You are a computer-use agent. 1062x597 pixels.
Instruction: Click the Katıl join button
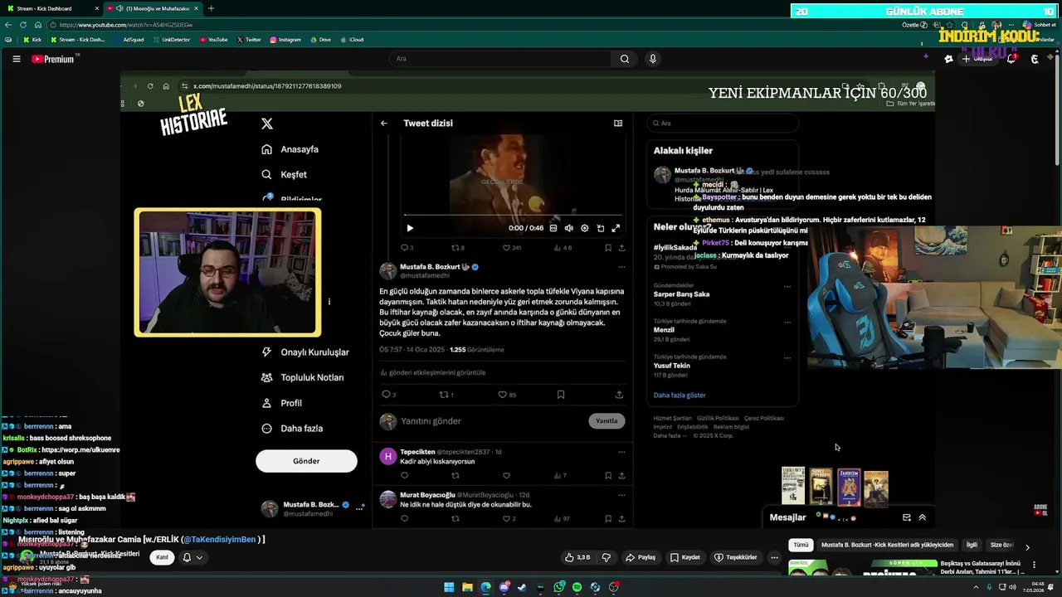162,557
